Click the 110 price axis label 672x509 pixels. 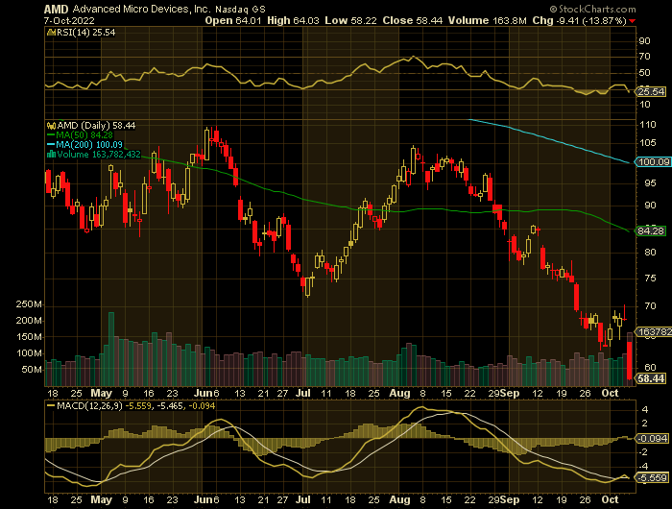[x=648, y=125]
